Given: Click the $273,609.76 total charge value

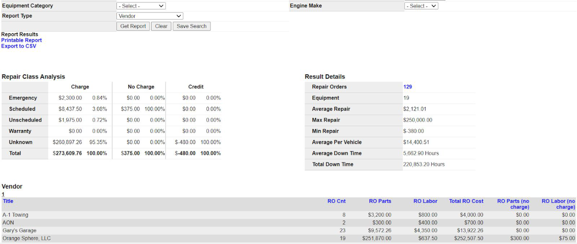Looking at the screenshot, I should [x=67, y=153].
